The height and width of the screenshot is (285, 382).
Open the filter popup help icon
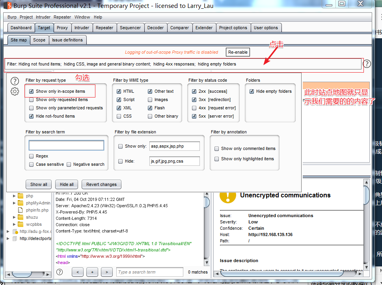pos(15,81)
